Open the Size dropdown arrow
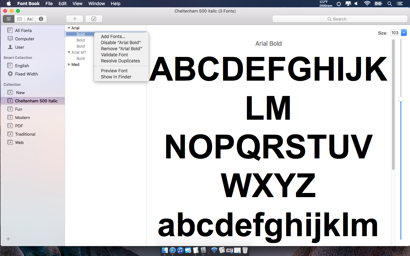This screenshot has height=256, width=410. pyautogui.click(x=404, y=33)
